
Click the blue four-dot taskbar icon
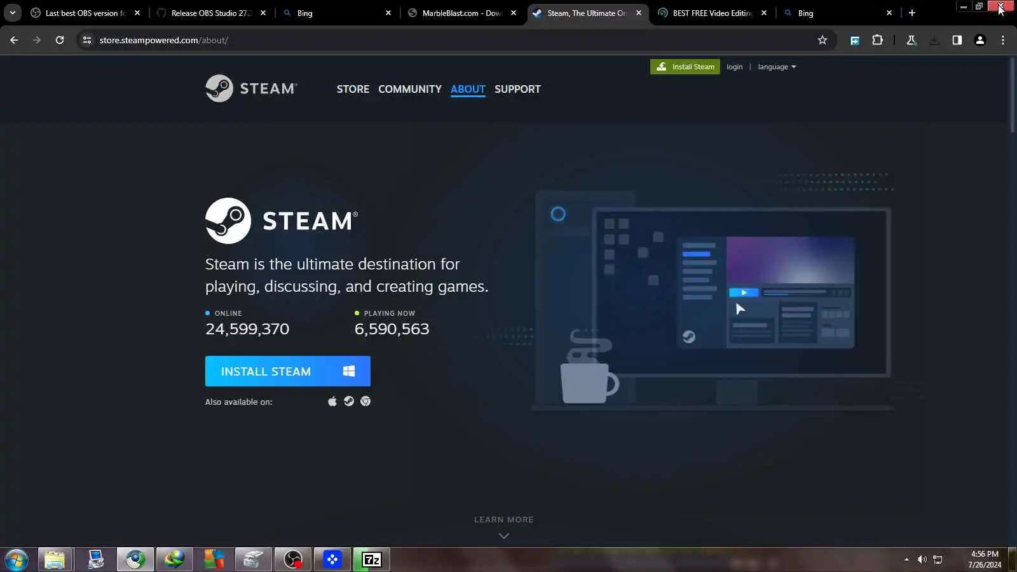[332, 559]
